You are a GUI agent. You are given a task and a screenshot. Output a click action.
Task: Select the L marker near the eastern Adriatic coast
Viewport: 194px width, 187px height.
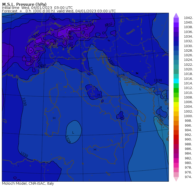point(140,89)
